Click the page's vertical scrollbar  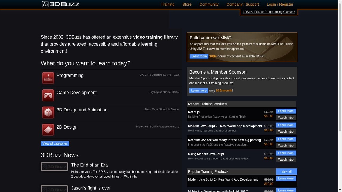point(340,96)
